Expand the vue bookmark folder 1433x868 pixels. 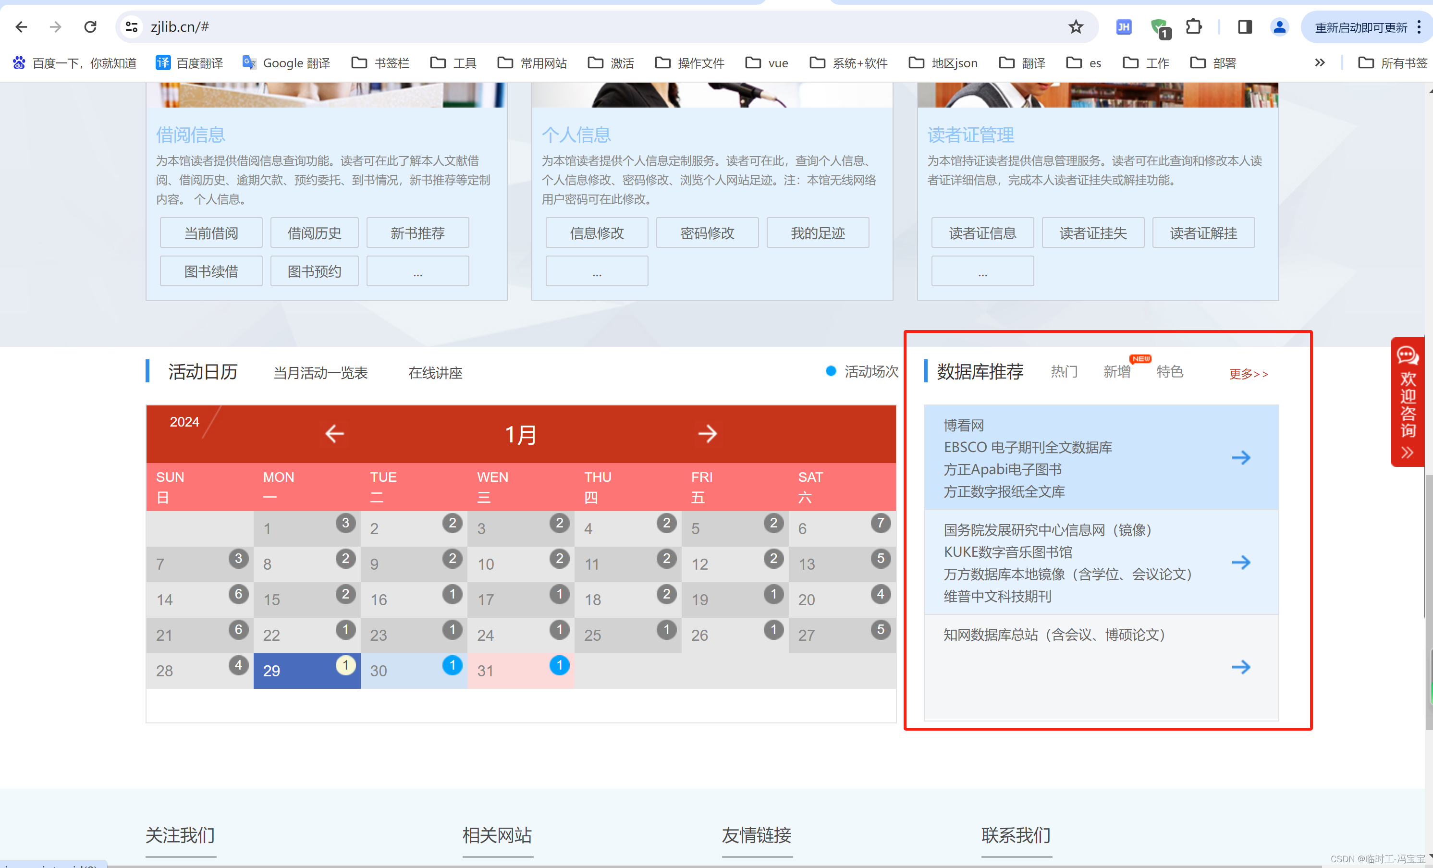pyautogui.click(x=767, y=63)
